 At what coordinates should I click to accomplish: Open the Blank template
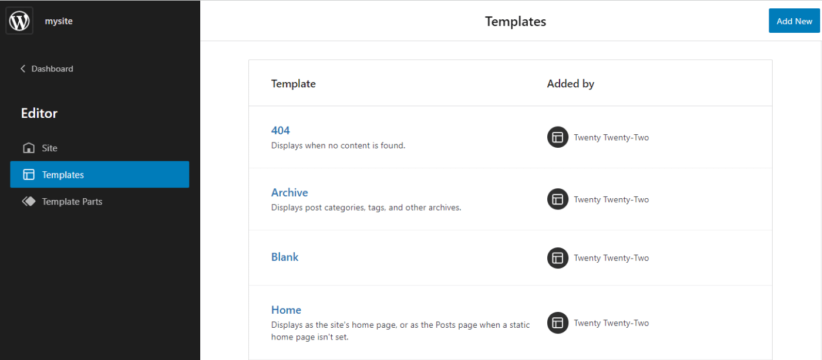[285, 257]
